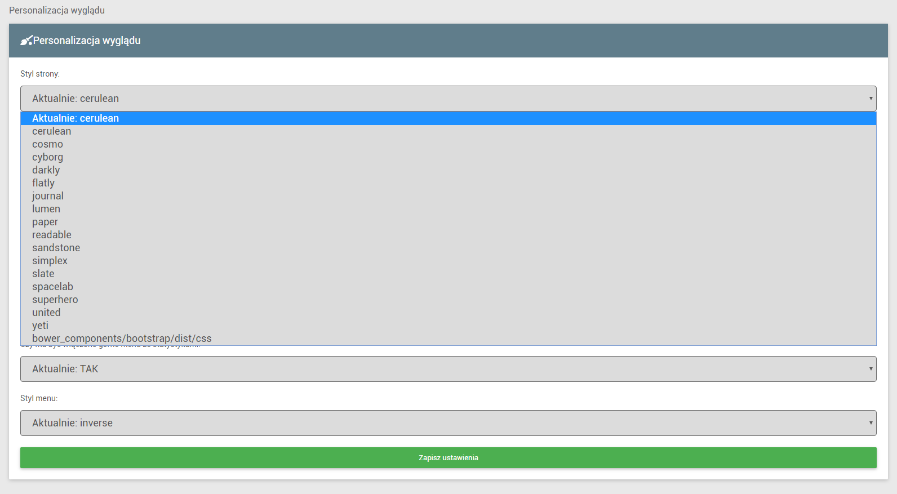Expand the Styl menu inverse dropdown
Image resolution: width=897 pixels, height=494 pixels.
[448, 423]
